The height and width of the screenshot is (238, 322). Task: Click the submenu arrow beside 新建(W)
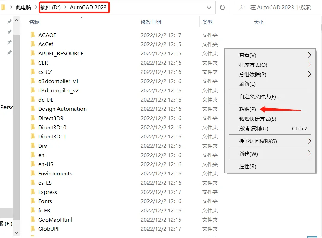pos(309,154)
